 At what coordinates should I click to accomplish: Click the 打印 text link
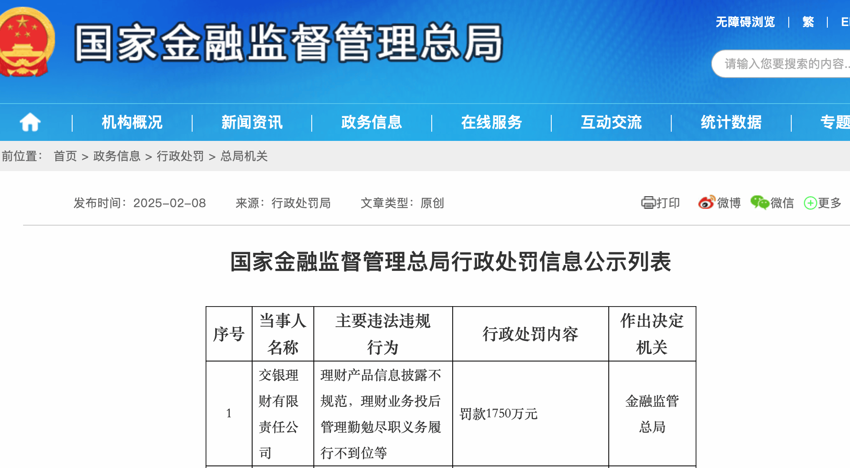668,203
